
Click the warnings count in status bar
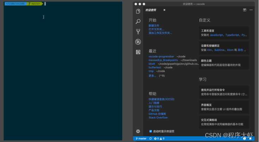click(x=162, y=138)
